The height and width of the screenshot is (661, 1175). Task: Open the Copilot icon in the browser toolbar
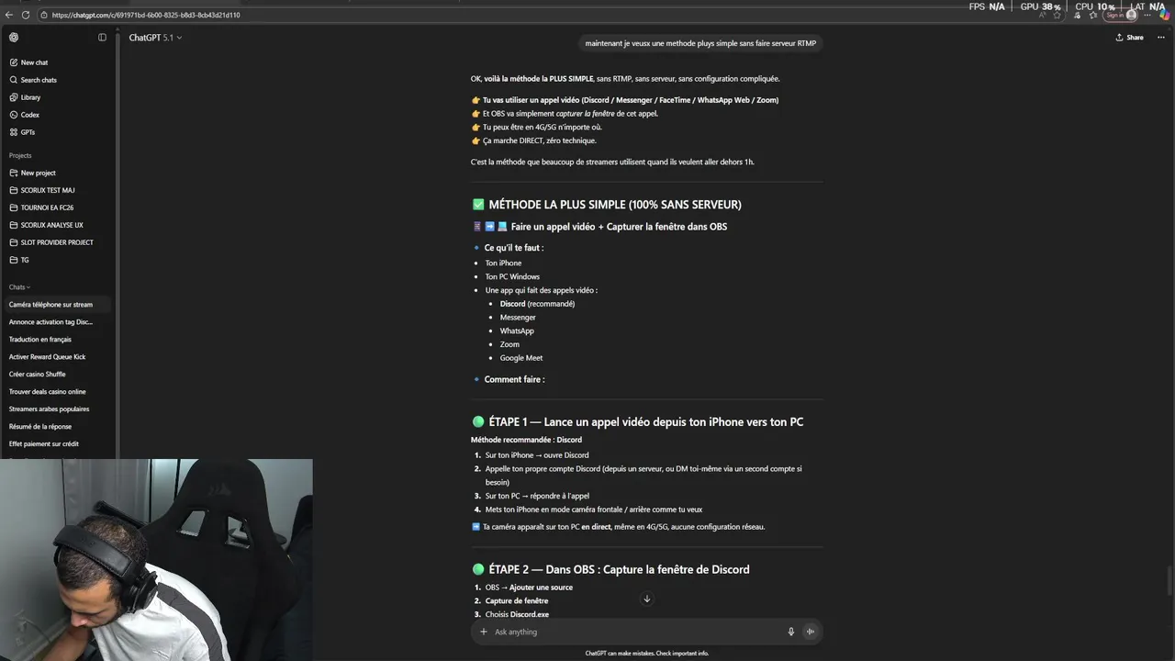click(x=1164, y=16)
